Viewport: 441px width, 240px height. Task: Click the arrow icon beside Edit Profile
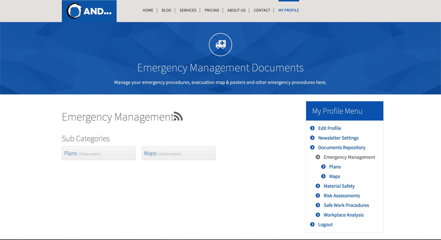[312, 128]
